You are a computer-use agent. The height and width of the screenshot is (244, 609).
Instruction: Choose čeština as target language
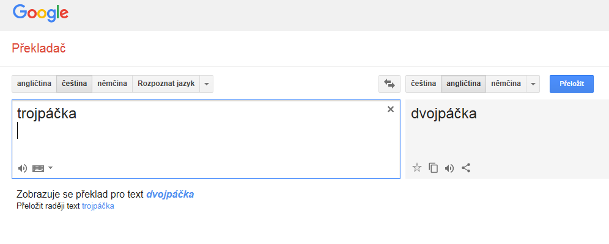pos(423,84)
